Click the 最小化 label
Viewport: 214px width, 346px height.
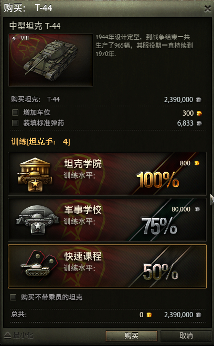tap(23, 336)
